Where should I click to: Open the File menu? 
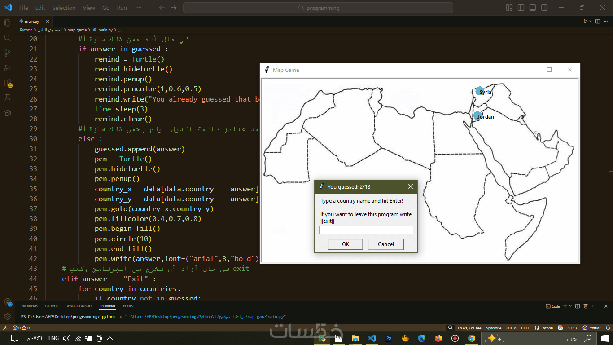[24, 8]
